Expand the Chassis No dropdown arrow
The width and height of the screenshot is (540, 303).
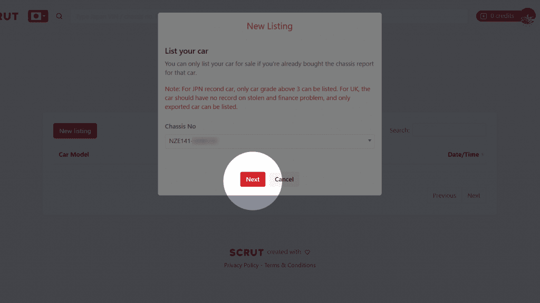point(369,140)
